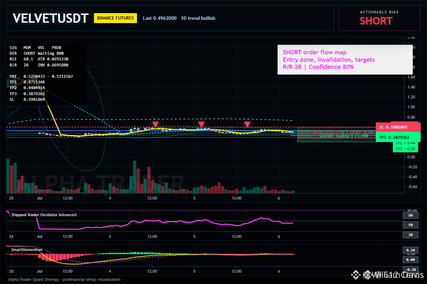Open the ACTIONABLE BIAS SHORT box
Image resolution: width=427 pixels, height=284 pixels.
pyautogui.click(x=379, y=18)
